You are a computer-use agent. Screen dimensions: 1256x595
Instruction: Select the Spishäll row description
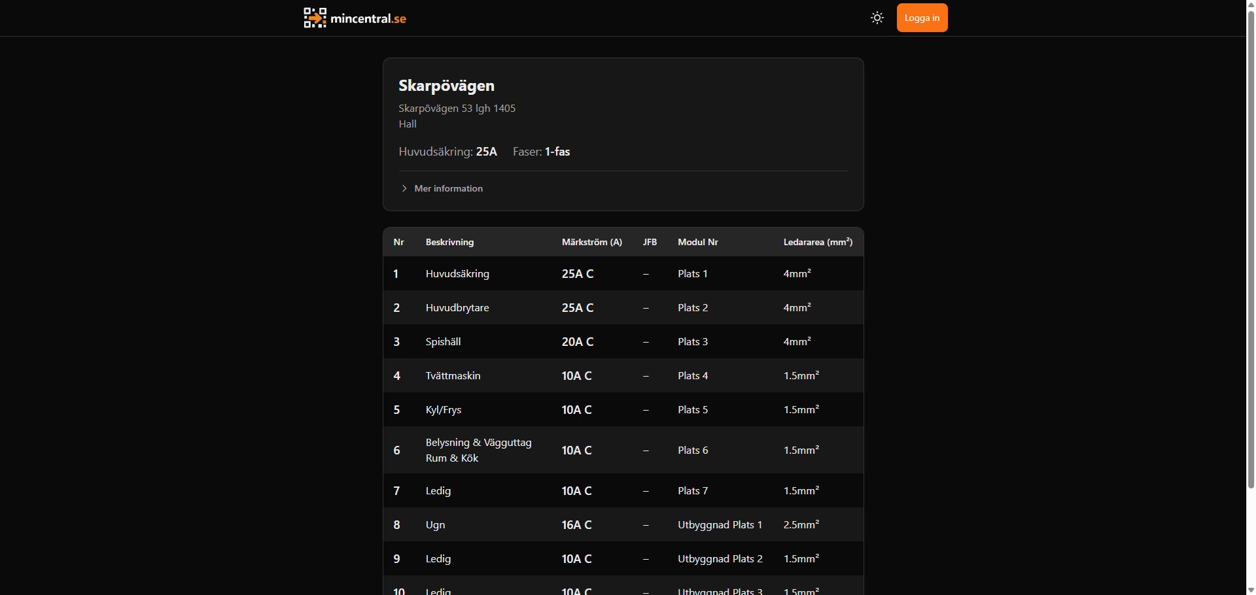pyautogui.click(x=443, y=342)
